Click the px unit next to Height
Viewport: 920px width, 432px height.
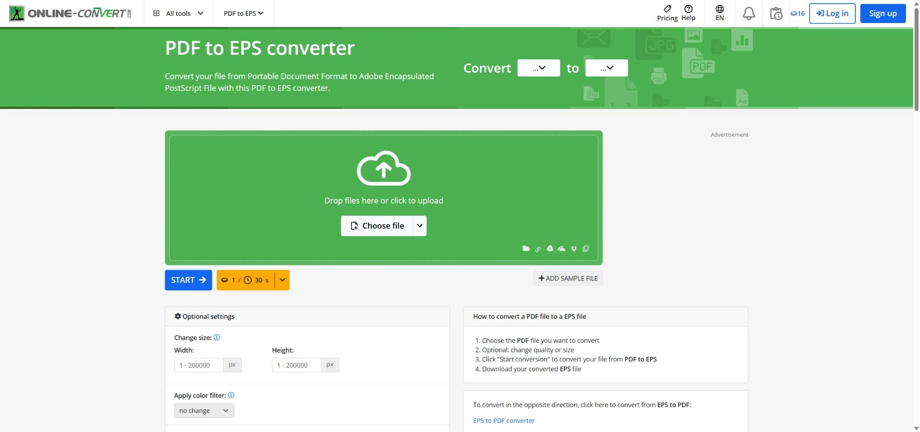330,365
